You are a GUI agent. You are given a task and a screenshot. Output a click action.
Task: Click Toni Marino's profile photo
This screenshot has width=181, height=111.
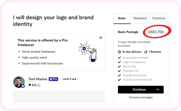pyautogui.click(x=19, y=82)
